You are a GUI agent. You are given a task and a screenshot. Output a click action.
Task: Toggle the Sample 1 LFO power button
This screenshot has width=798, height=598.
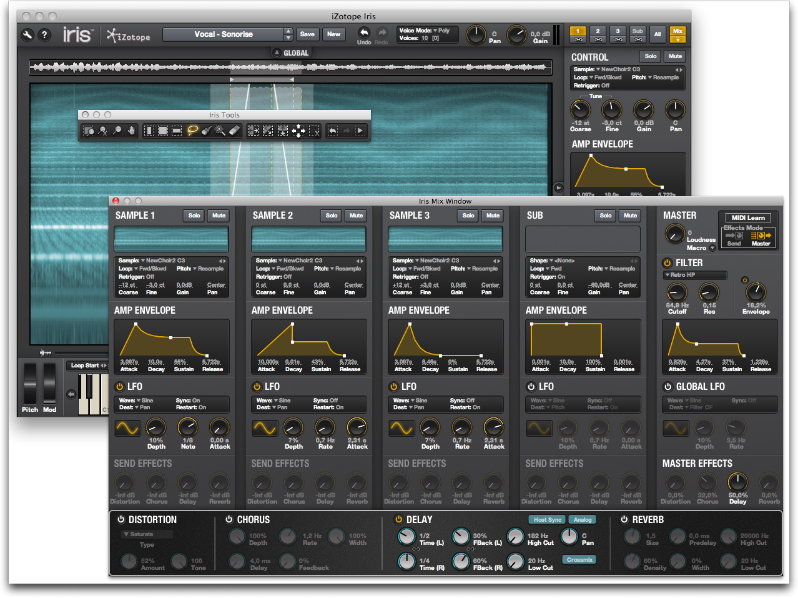click(119, 387)
